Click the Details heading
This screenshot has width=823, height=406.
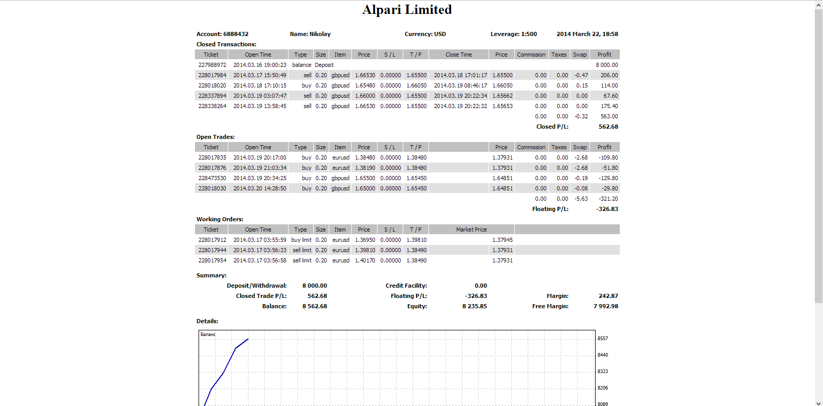tap(207, 321)
